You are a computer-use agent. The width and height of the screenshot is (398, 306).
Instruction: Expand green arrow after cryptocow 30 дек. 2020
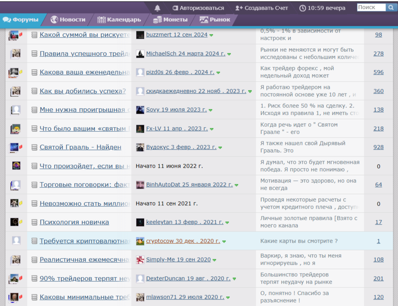click(224, 241)
